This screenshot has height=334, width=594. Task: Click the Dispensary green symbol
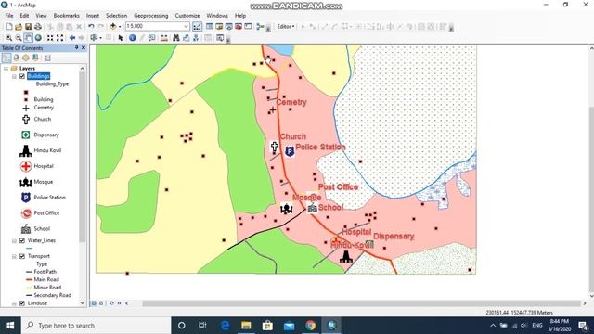tap(26, 135)
